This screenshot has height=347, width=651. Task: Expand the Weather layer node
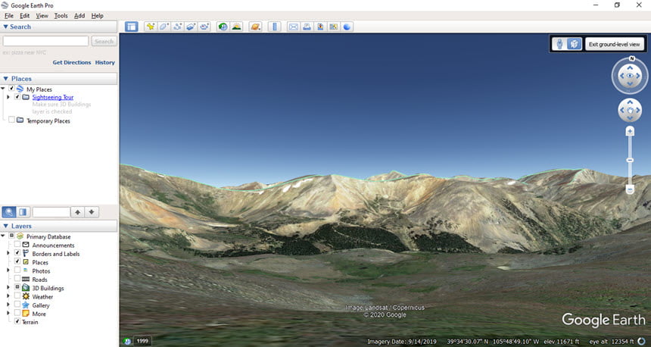(8, 296)
